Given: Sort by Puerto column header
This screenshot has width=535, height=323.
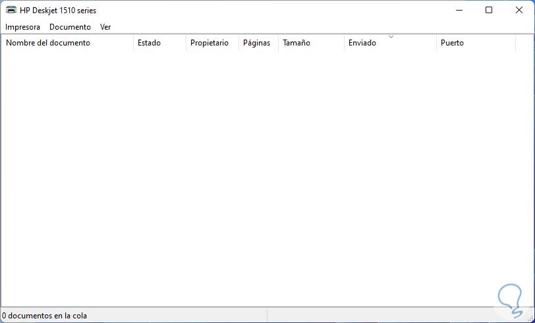Looking at the screenshot, I should tap(476, 43).
